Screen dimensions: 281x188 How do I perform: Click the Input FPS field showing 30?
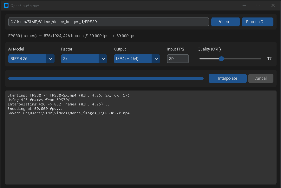[x=178, y=59]
